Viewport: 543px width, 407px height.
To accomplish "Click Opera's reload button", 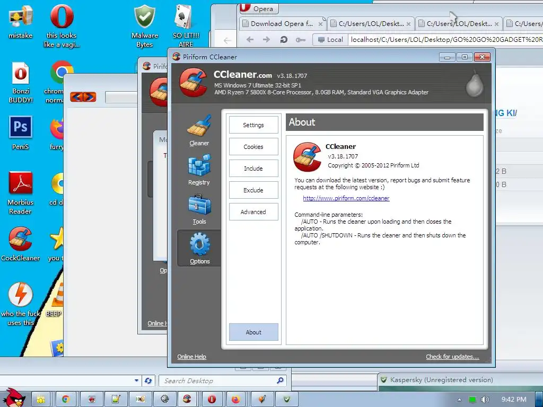I will [x=284, y=39].
